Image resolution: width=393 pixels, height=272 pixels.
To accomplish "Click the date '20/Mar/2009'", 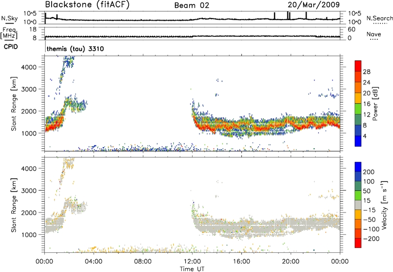I will click(313, 5).
